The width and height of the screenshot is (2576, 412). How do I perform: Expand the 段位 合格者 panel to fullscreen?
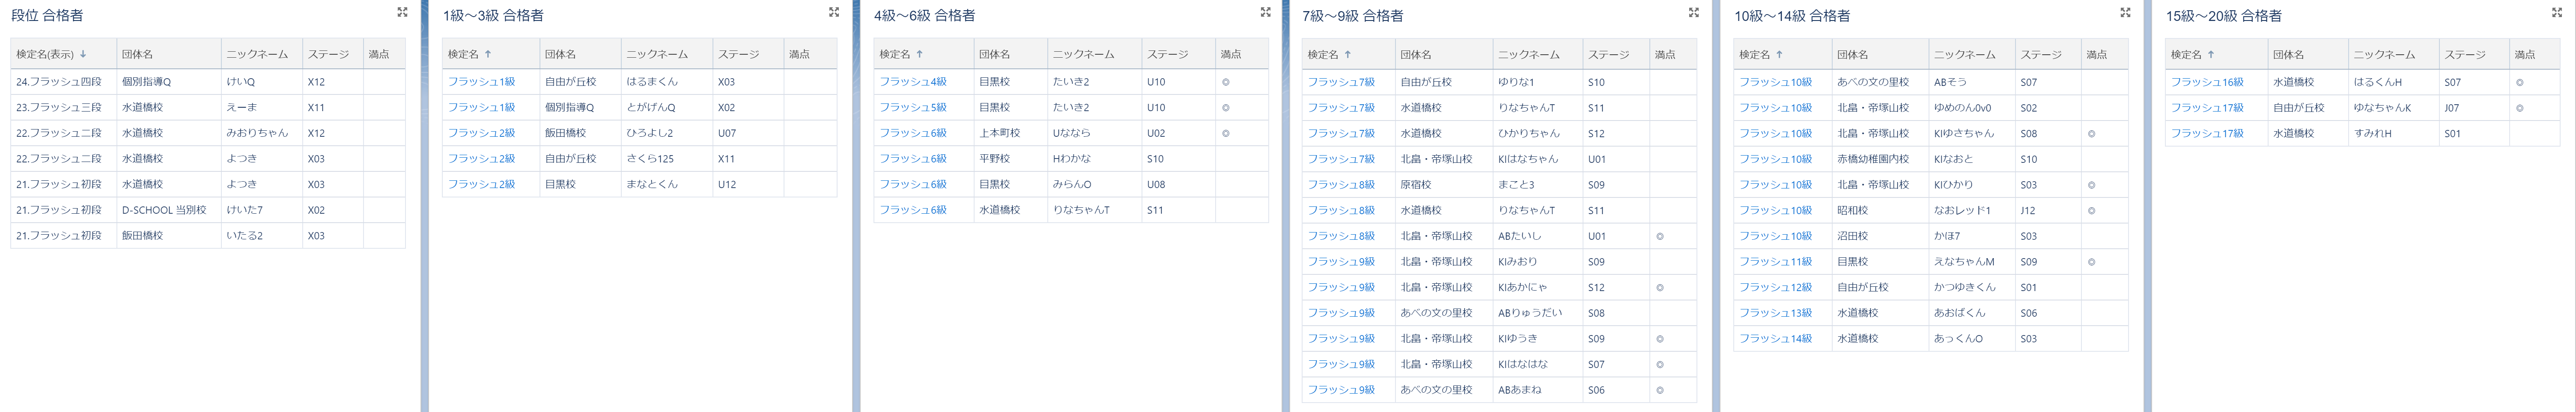pos(402,12)
